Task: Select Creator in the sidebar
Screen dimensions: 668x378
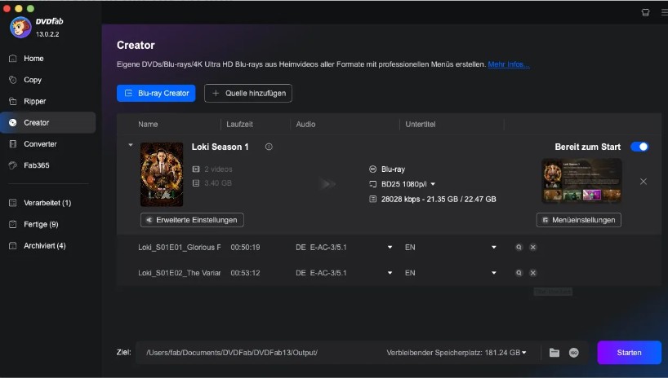Action: click(48, 122)
